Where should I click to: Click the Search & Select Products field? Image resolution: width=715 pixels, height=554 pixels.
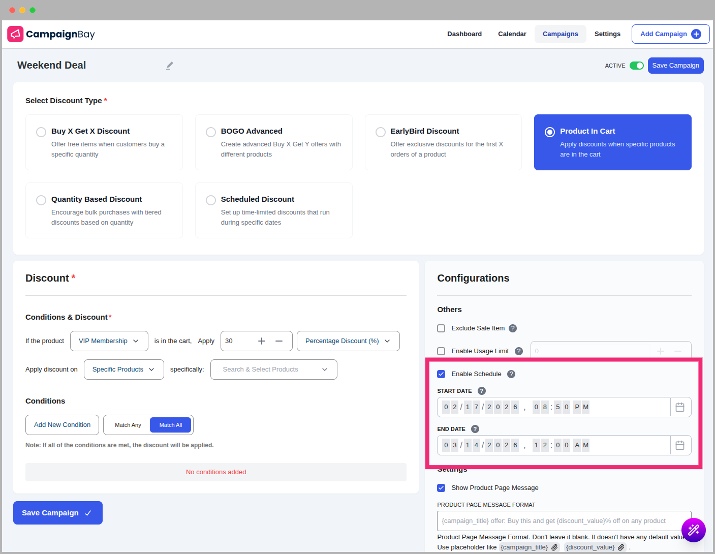click(273, 370)
